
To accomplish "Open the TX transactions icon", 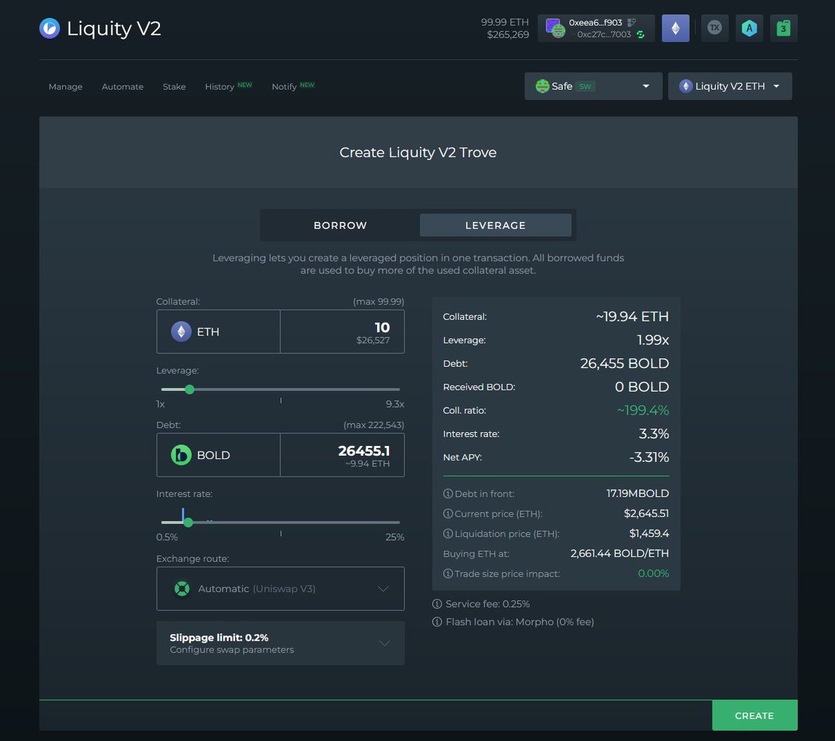I will coord(715,28).
